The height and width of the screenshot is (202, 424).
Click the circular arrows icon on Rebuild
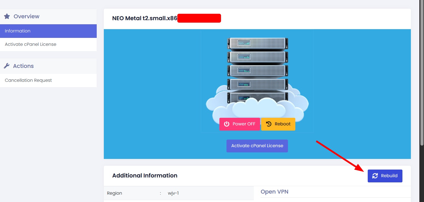tap(375, 176)
